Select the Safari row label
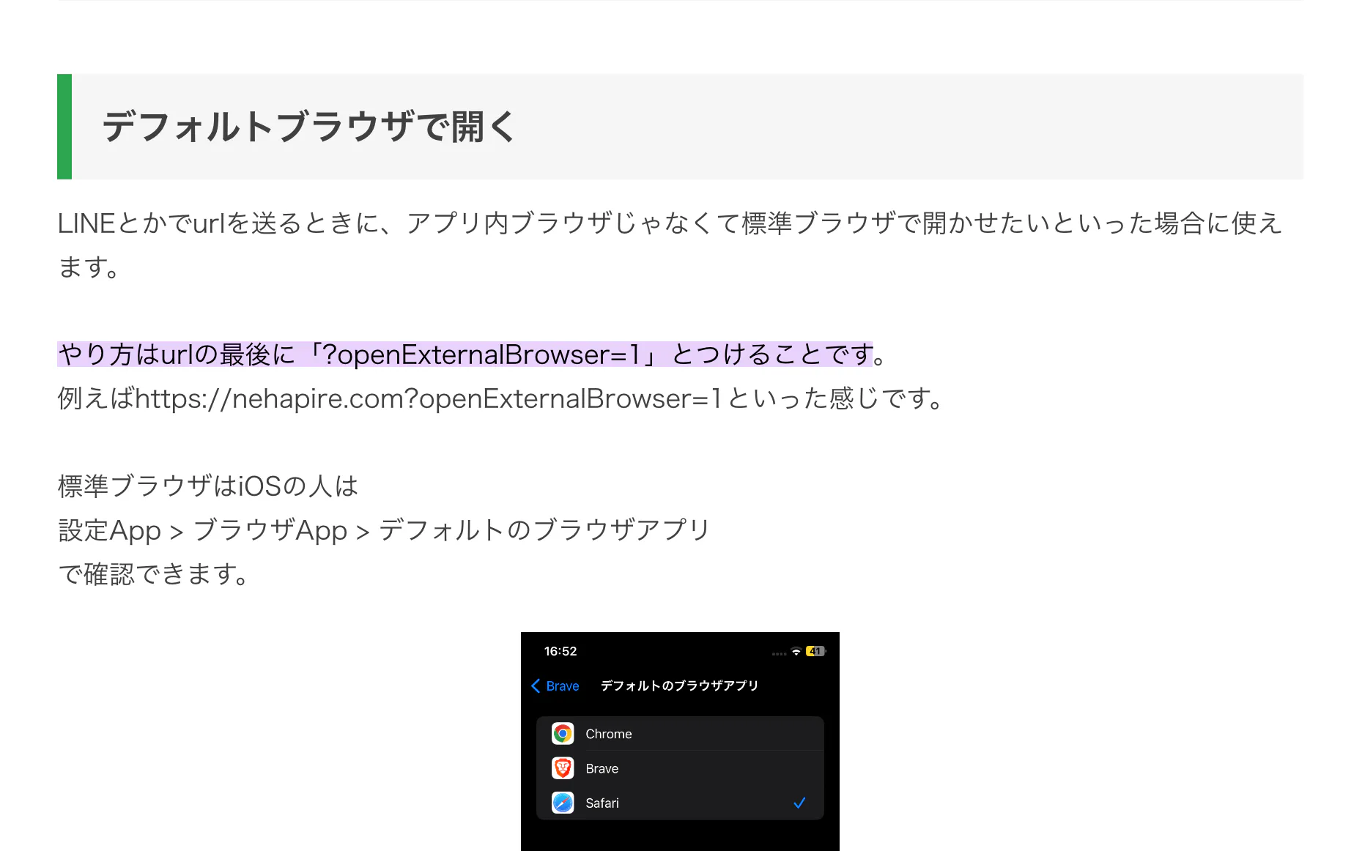This screenshot has width=1362, height=851. pos(602,803)
